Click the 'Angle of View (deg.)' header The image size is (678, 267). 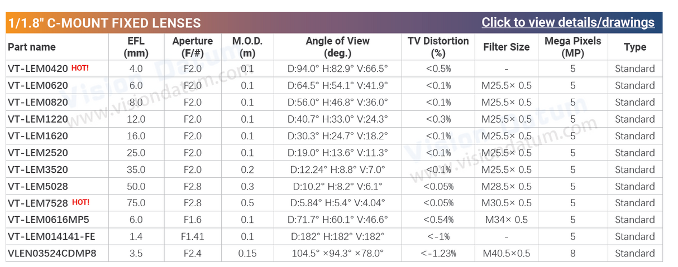coord(337,47)
